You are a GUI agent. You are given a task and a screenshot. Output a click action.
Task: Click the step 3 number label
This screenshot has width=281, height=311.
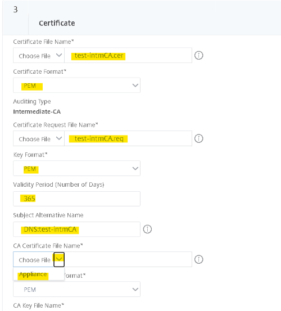pyautogui.click(x=16, y=10)
